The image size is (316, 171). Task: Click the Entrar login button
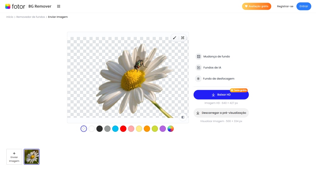(304, 6)
